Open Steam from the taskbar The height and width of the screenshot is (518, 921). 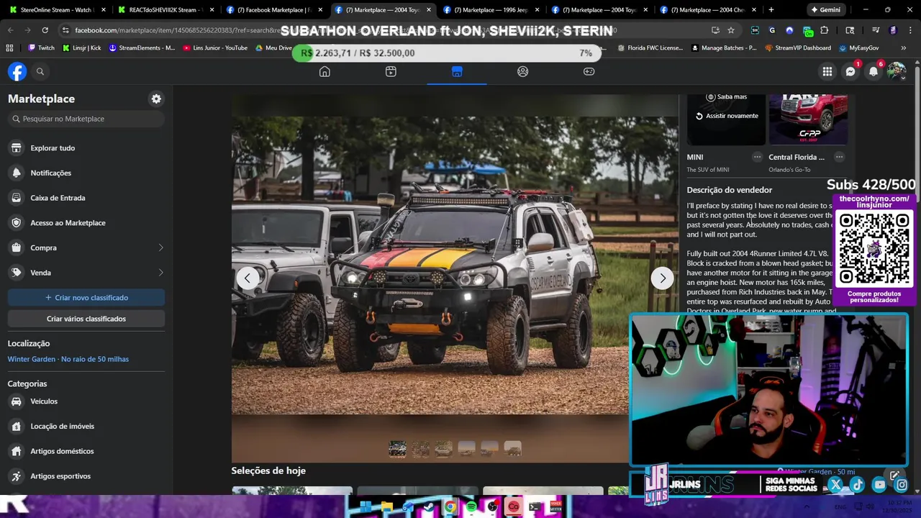pos(429,506)
